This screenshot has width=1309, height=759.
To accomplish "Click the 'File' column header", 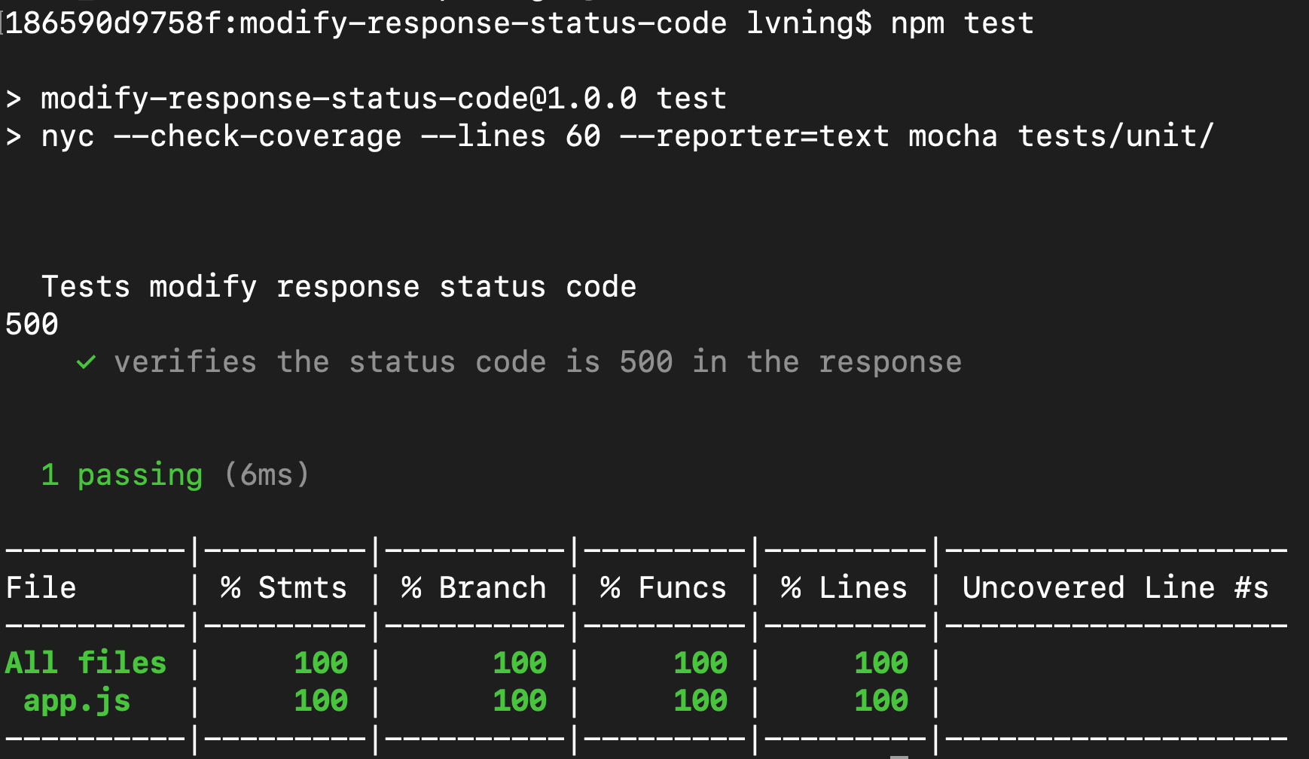I will pos(41,588).
